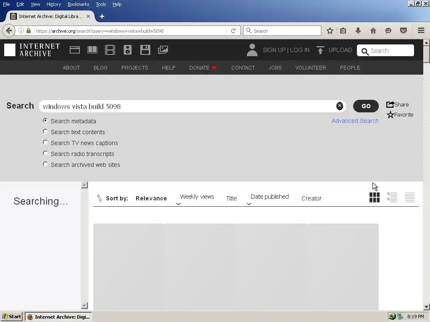The image size is (430, 322).
Task: Open the View menu
Action: pos(35,4)
